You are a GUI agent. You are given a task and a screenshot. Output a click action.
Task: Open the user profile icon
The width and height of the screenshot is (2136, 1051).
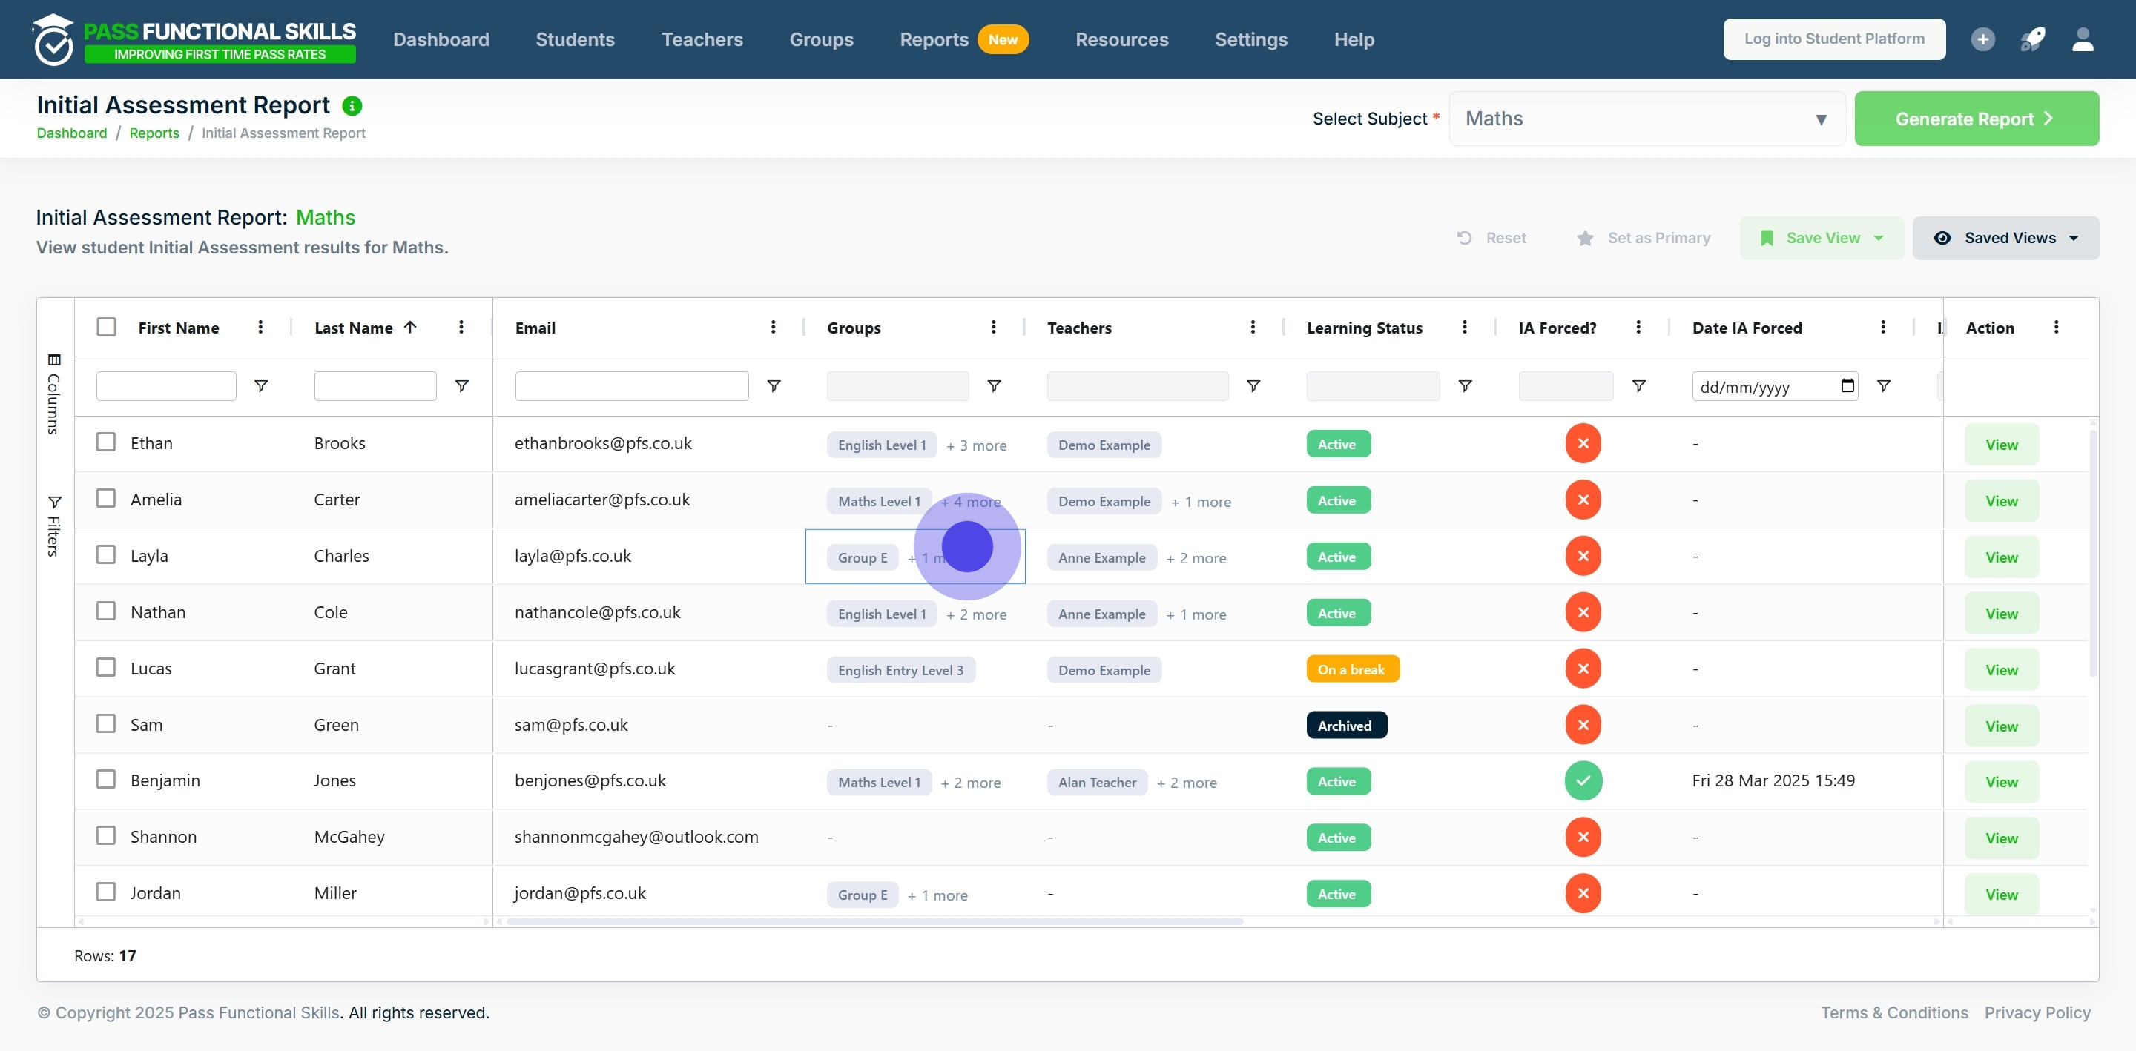[2083, 39]
